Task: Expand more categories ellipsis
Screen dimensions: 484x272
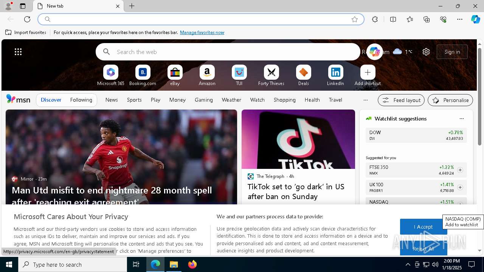Action: point(365,100)
